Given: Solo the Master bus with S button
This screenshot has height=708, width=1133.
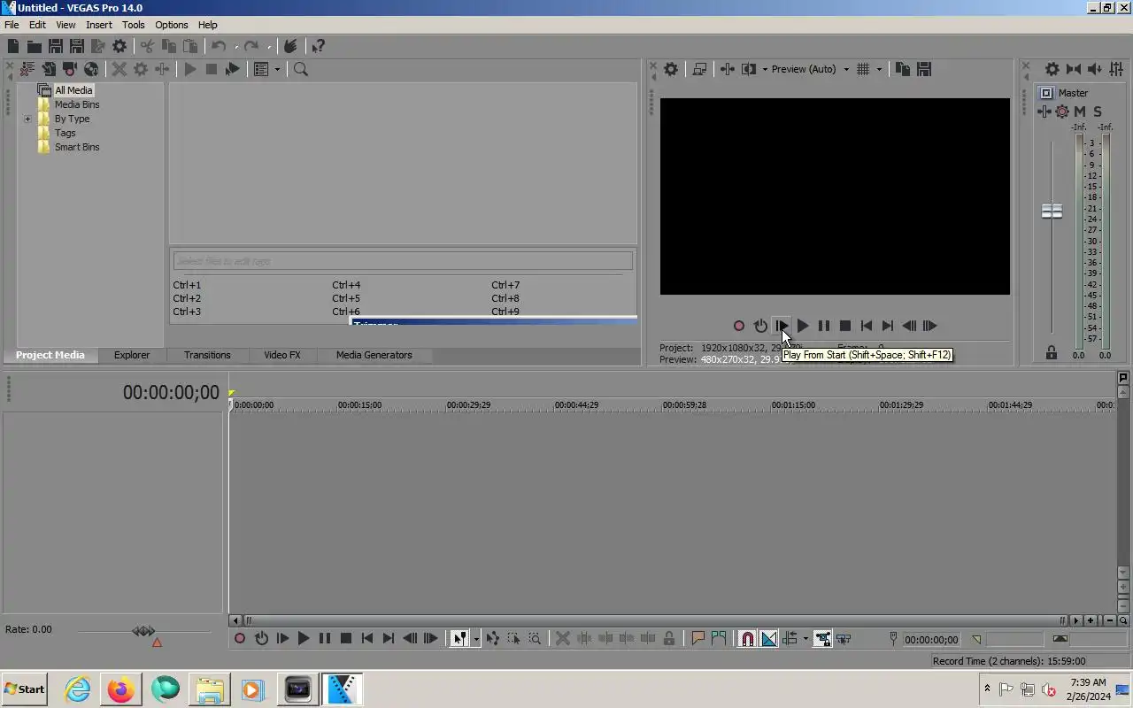Looking at the screenshot, I should (1098, 112).
